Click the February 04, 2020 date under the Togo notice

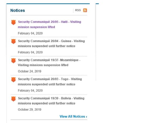click(30, 91)
